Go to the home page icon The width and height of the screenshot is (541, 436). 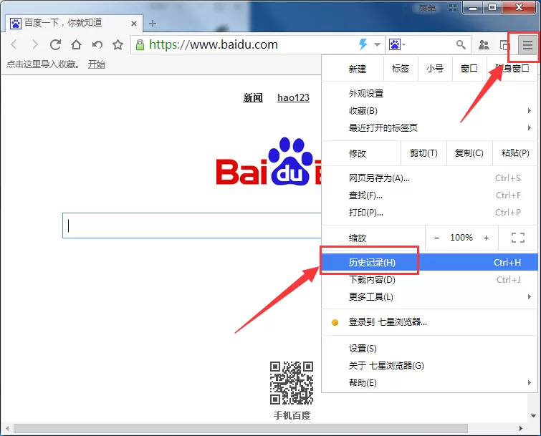[x=76, y=44]
